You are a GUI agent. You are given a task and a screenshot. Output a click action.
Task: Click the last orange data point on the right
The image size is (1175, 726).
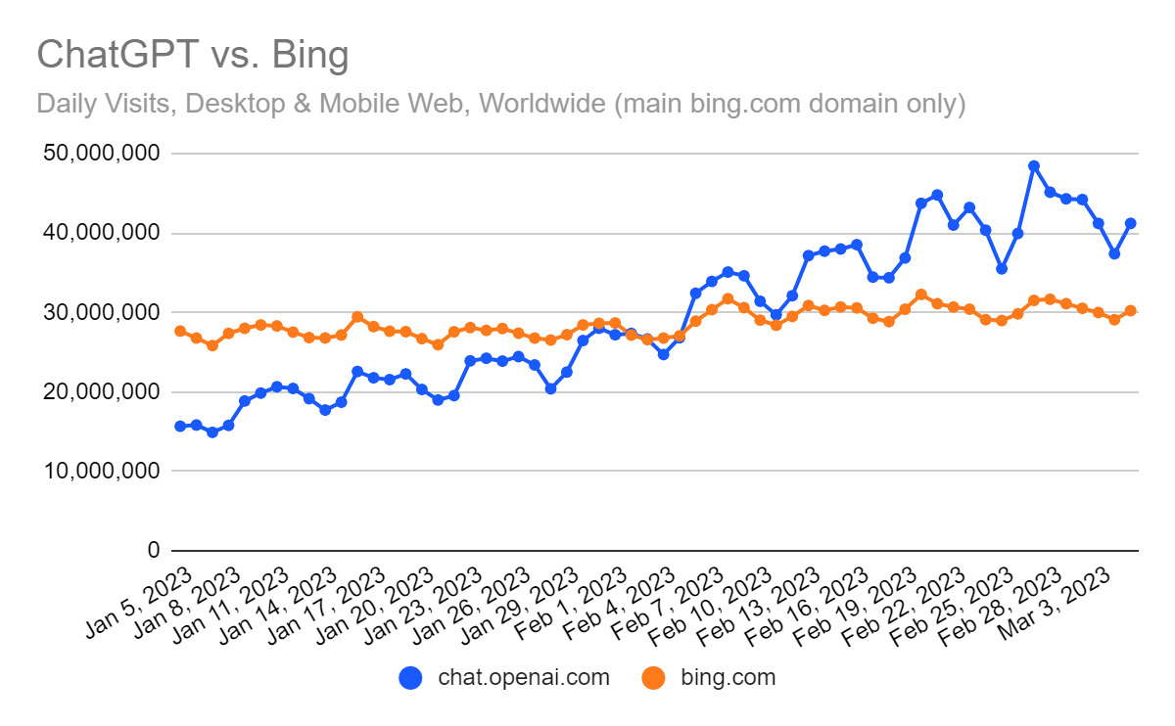coord(1130,310)
